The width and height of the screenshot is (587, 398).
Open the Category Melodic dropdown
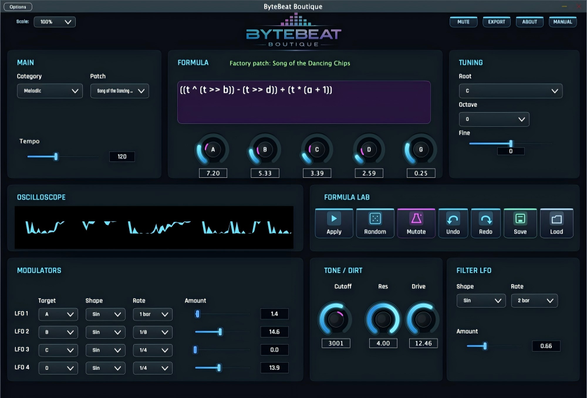50,91
